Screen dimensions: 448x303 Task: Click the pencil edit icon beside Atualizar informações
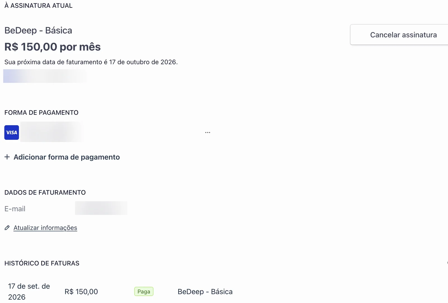[7, 228]
